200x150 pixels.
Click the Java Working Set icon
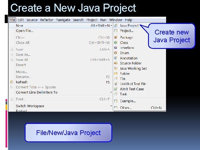coord(116,68)
